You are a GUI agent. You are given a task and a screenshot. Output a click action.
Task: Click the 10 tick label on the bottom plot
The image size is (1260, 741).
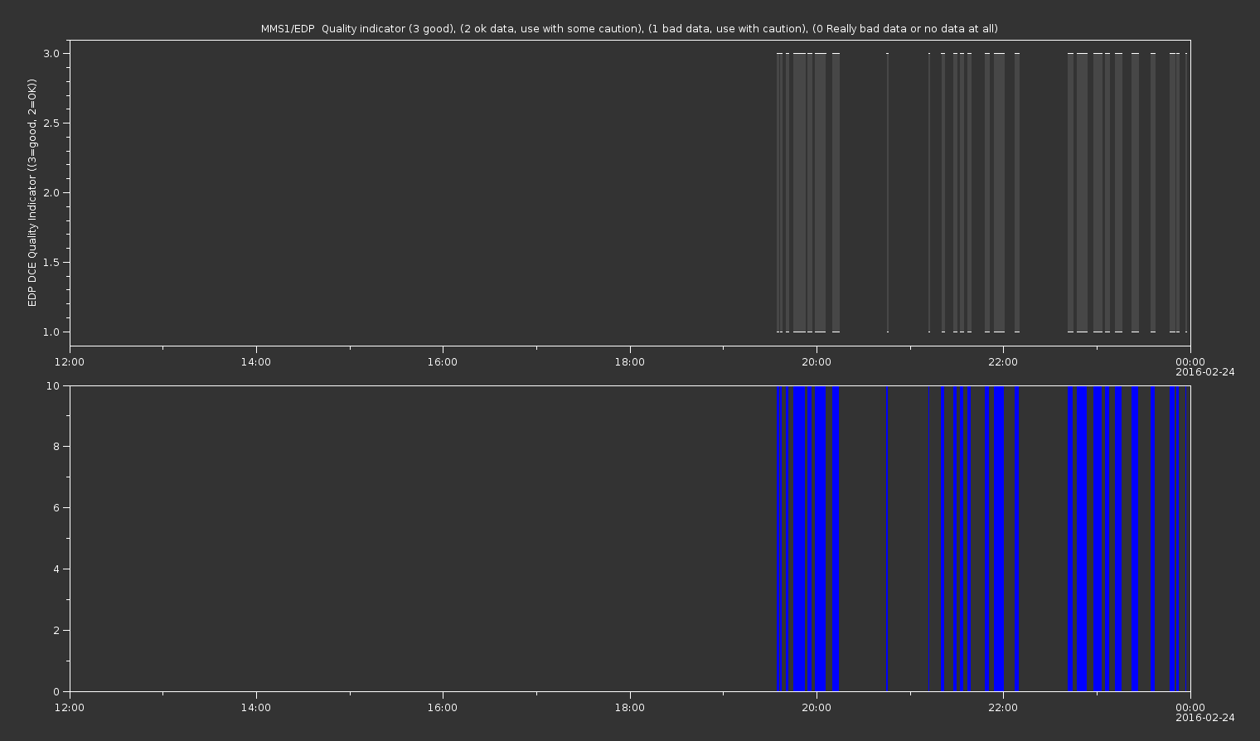pos(53,386)
